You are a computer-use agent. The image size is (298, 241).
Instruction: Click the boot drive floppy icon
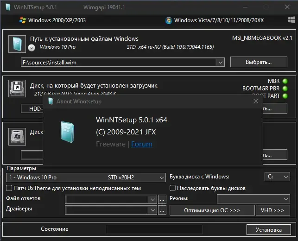(x=17, y=89)
